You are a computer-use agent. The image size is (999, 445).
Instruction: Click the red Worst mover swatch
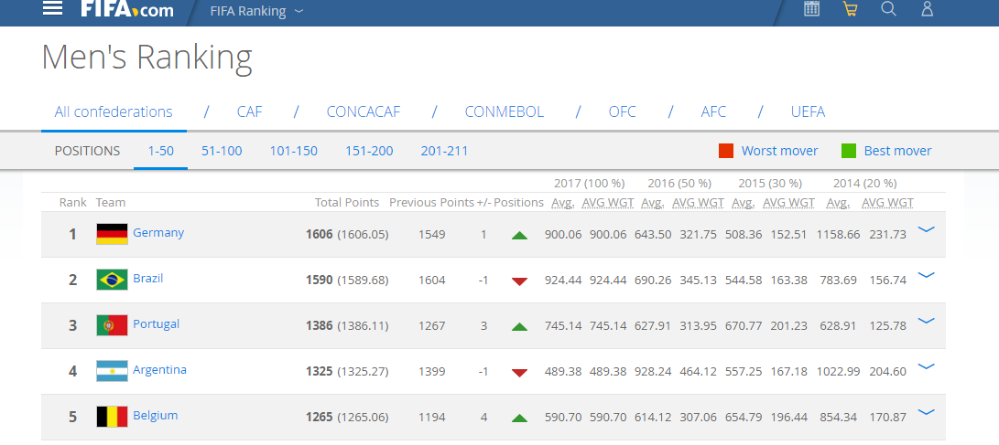pyautogui.click(x=726, y=152)
